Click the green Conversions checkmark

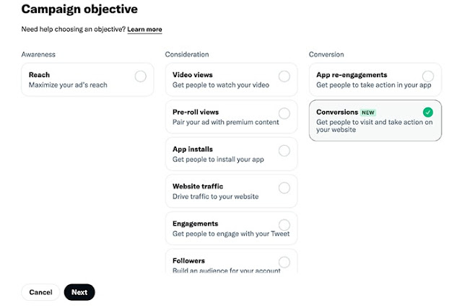coord(428,112)
